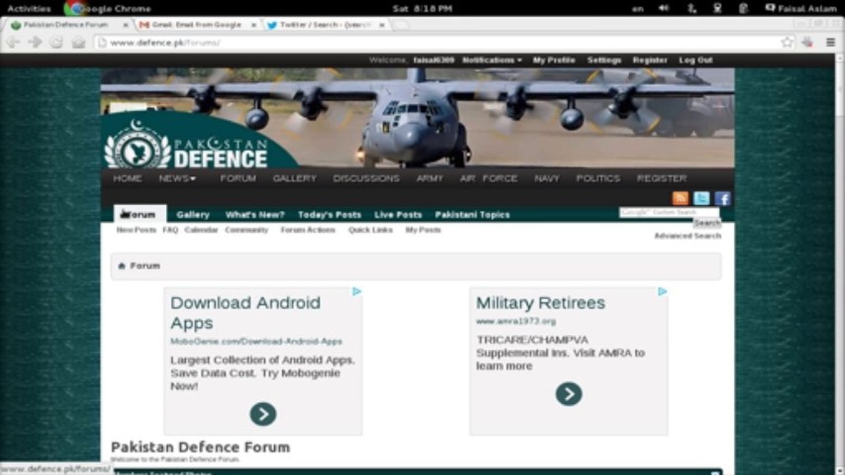Open Settings in the top user bar
Image resolution: width=845 pixels, height=475 pixels.
(604, 60)
